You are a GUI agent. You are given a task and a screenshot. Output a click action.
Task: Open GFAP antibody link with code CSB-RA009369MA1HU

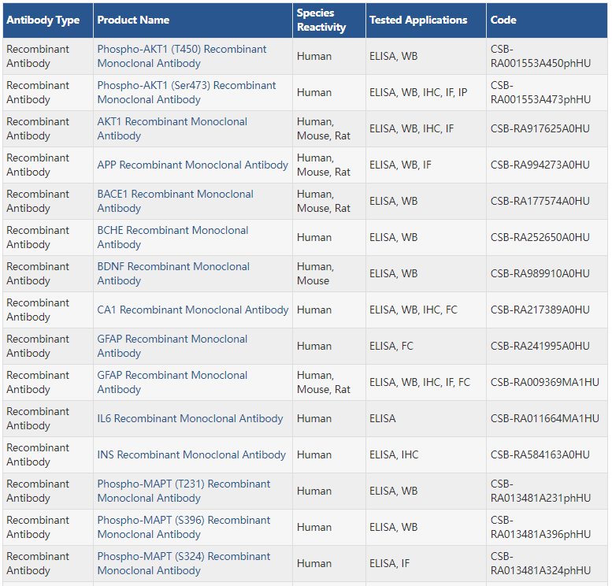tap(172, 376)
